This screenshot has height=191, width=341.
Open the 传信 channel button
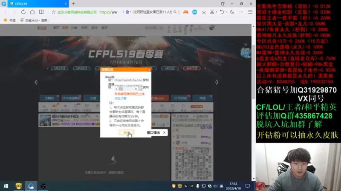[202, 98]
